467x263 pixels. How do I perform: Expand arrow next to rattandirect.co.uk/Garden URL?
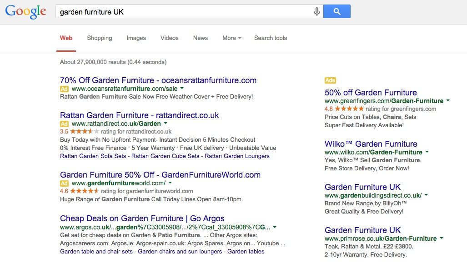pyautogui.click(x=166, y=123)
